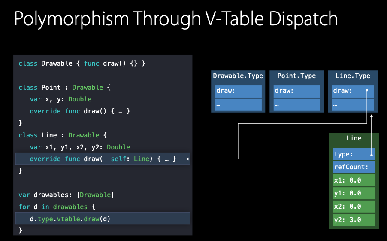Screen dimensions: 387x241
Task: Select the refCount: field of the Line instance
Action: 354,167
